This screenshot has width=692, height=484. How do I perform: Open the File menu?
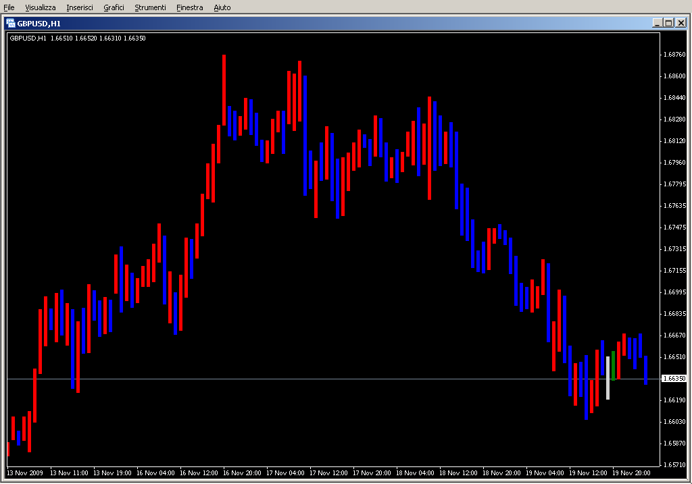pyautogui.click(x=9, y=7)
